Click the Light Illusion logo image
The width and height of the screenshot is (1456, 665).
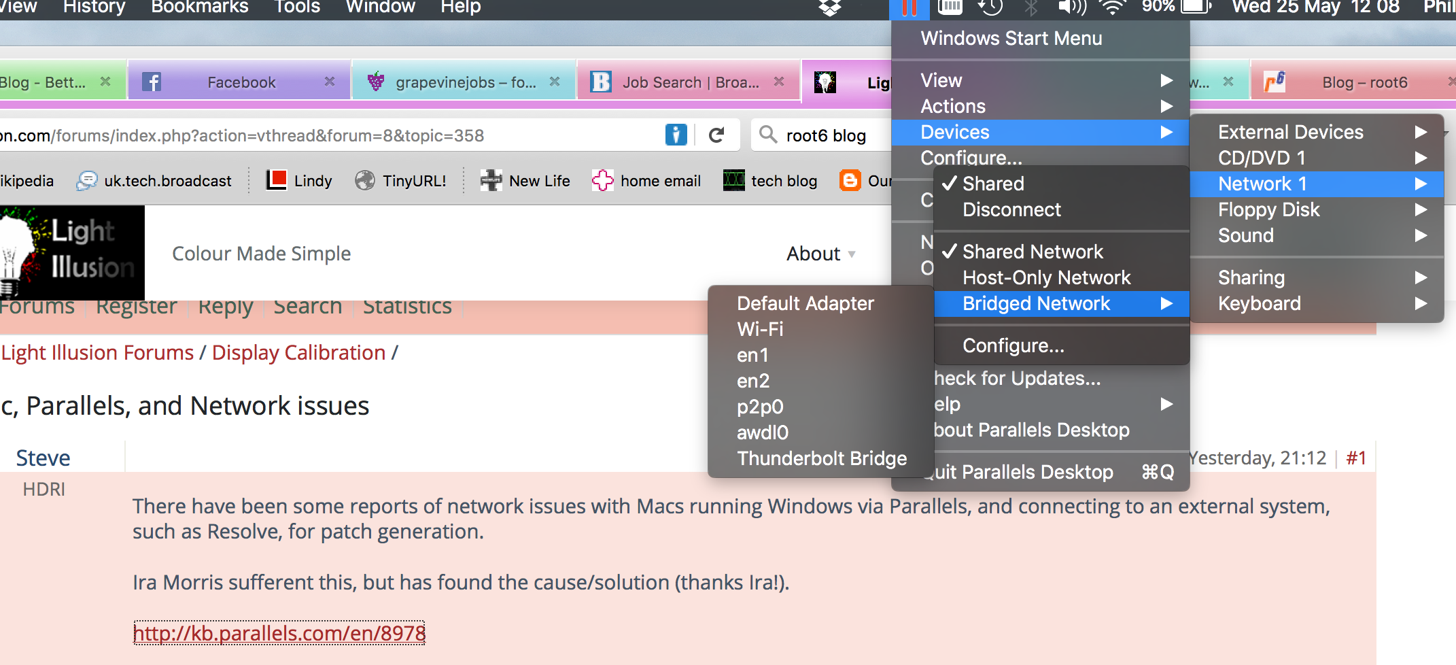click(x=72, y=253)
